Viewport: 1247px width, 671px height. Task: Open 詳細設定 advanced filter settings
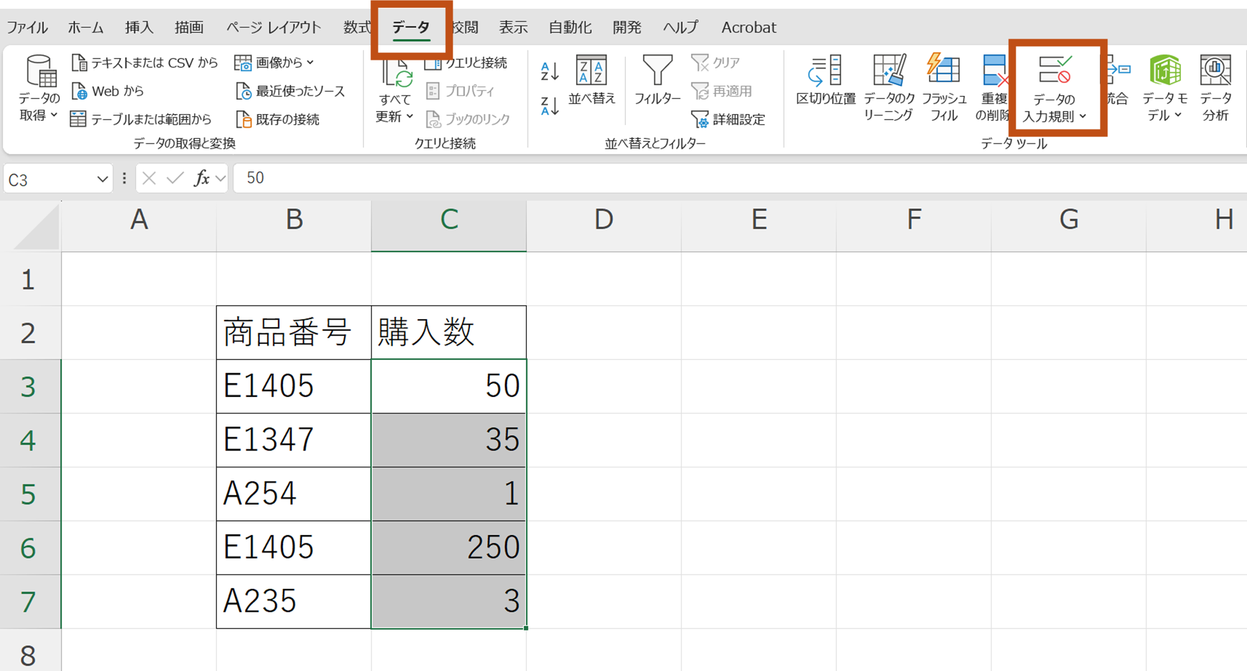click(x=729, y=119)
